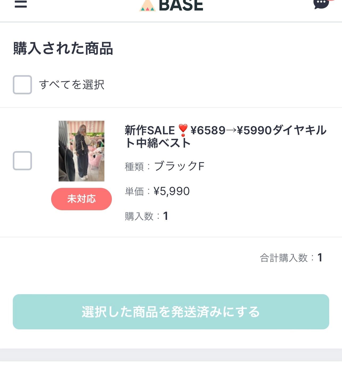
Task: Click the 購入された商品 section heading
Action: coord(63,48)
